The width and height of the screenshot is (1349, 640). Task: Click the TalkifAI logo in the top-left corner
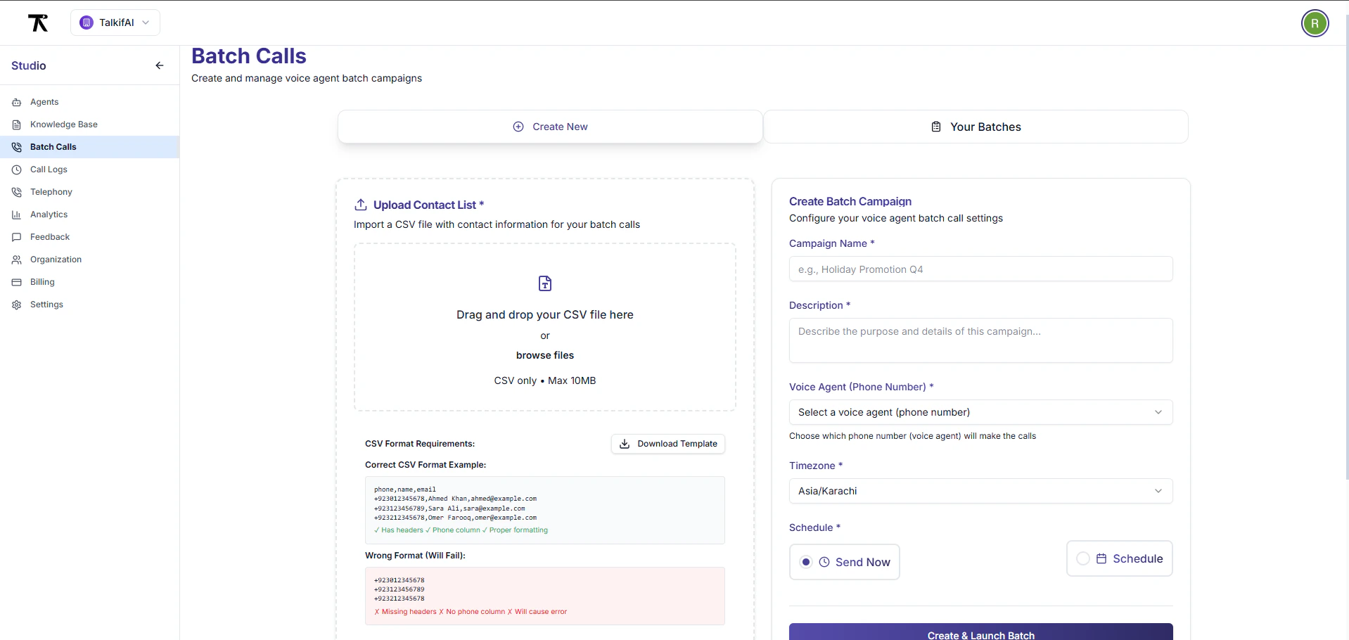click(x=39, y=23)
